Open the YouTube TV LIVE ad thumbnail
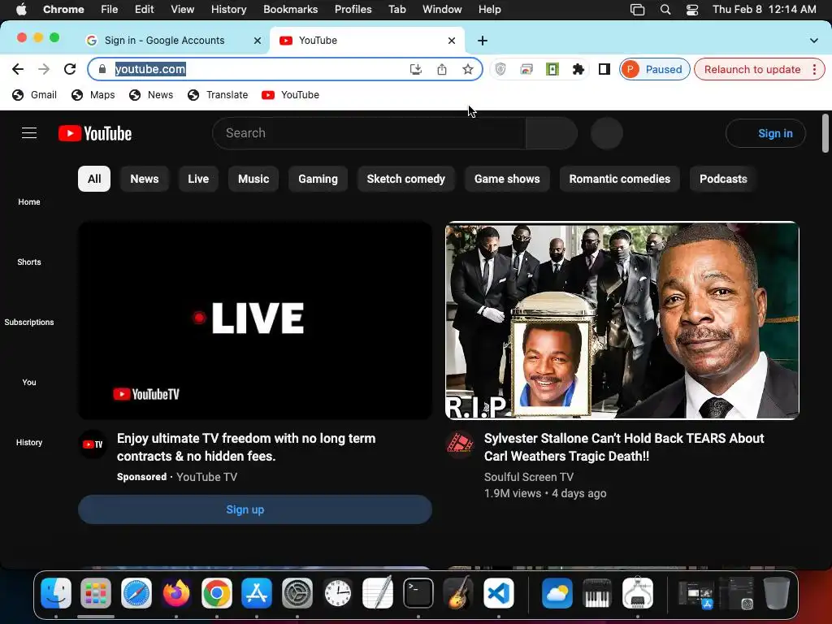Viewport: 832px width, 624px height. 254,320
